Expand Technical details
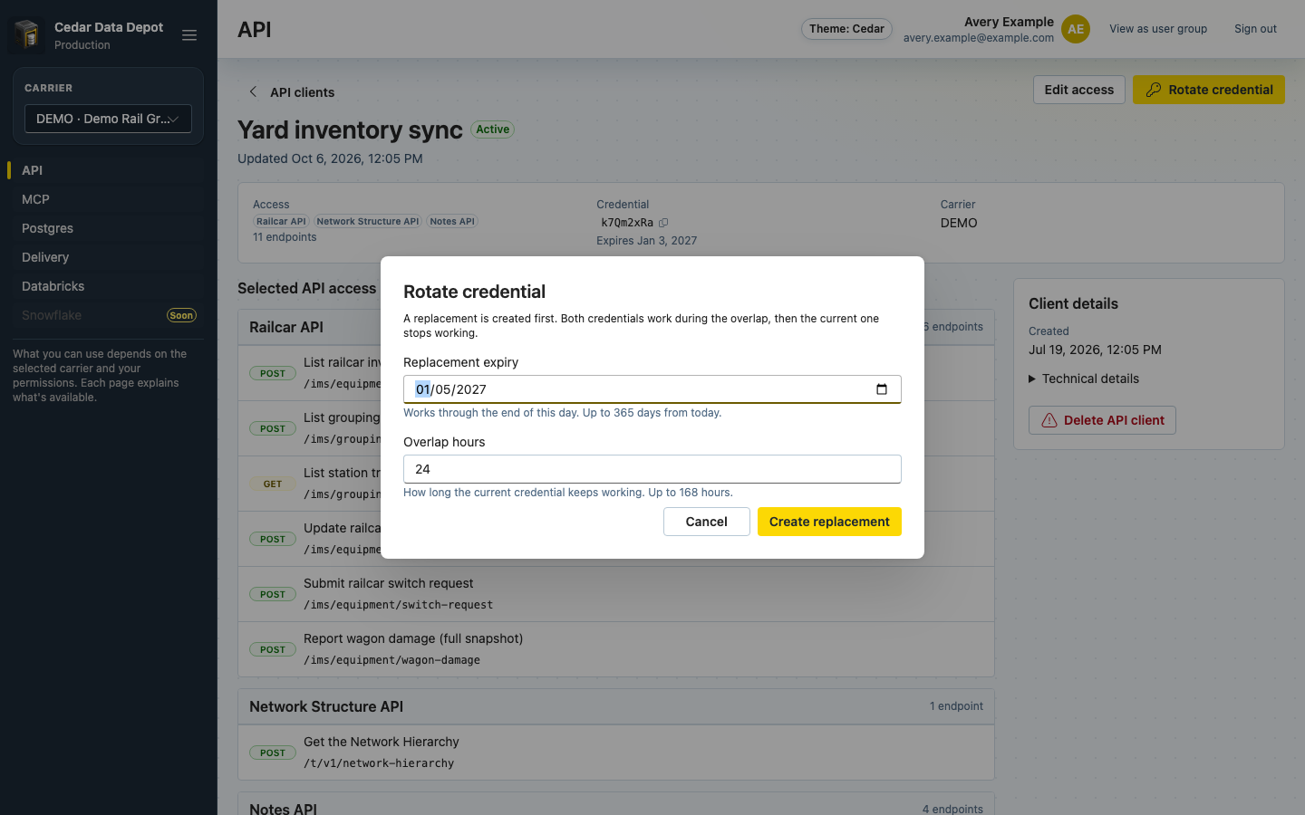The image size is (1305, 815). (1084, 379)
